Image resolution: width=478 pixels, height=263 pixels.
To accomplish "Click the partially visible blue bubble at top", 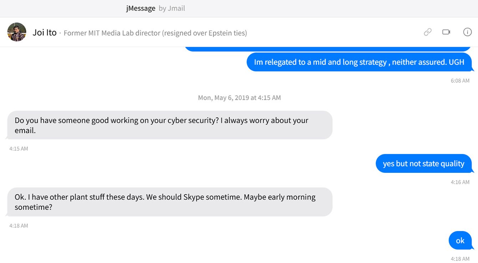I will click(x=327, y=49).
